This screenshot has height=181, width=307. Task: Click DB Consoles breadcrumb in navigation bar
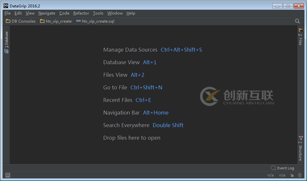click(x=21, y=21)
